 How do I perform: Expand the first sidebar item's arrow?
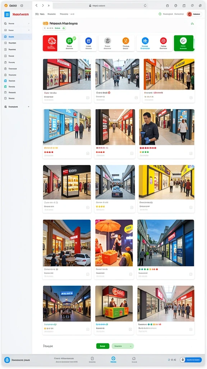pyautogui.click(x=29, y=23)
